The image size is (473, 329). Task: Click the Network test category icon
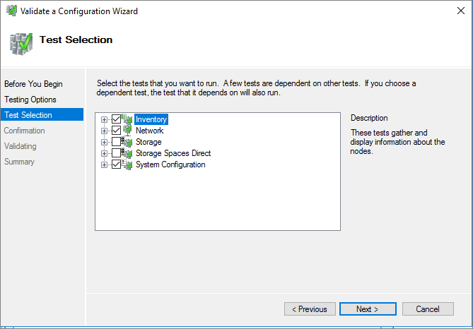click(127, 131)
